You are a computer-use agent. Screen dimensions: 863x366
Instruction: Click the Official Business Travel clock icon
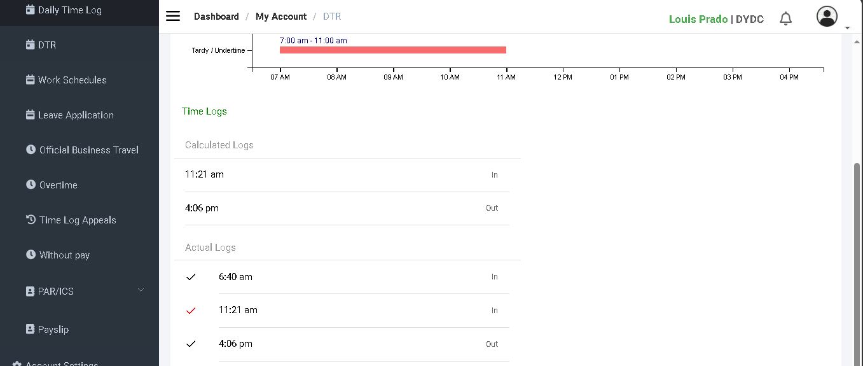[31, 150]
